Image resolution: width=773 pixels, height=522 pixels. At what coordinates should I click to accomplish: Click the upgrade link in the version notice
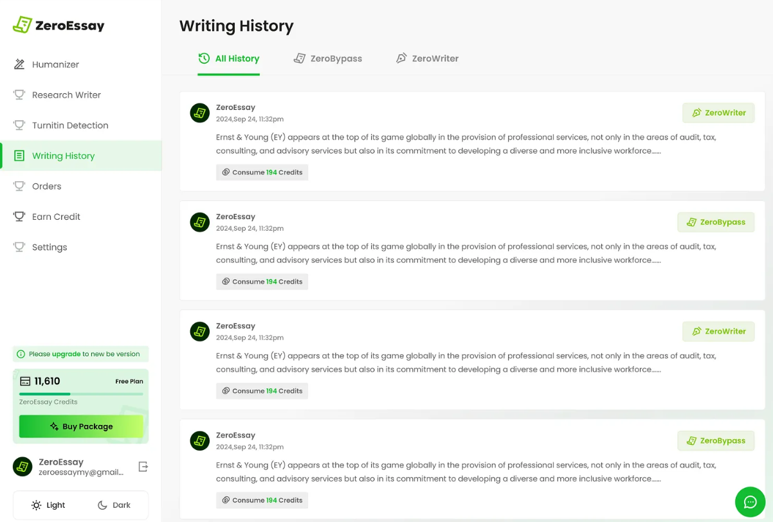tap(66, 354)
